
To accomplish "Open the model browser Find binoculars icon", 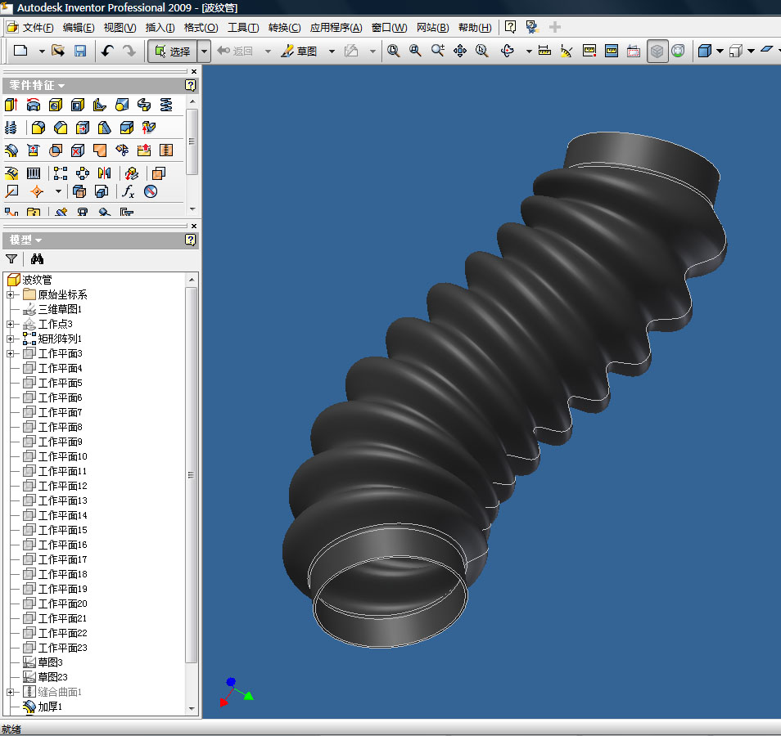I will (x=37, y=258).
